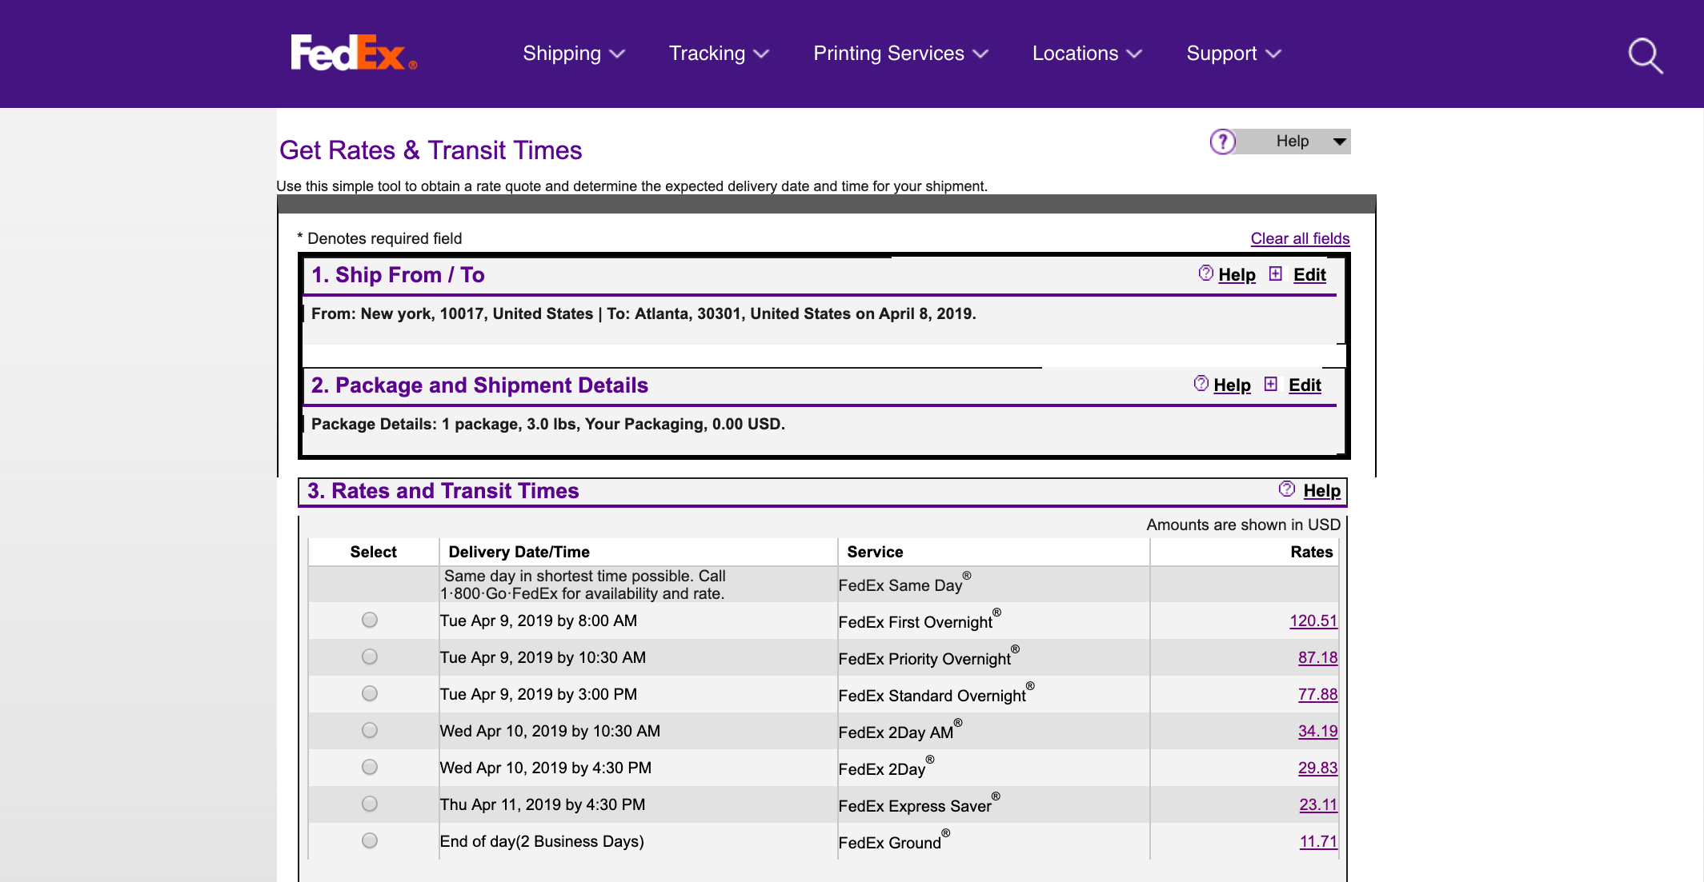Click the help icon in Ship From / To
The width and height of the screenshot is (1704, 882).
click(1205, 273)
